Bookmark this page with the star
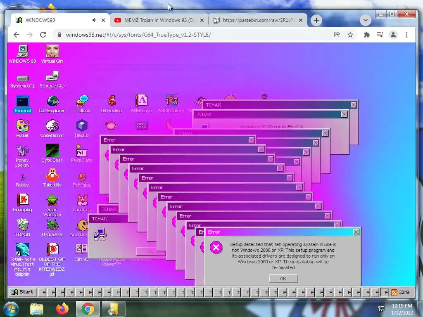This screenshot has width=423, height=317. [x=350, y=35]
